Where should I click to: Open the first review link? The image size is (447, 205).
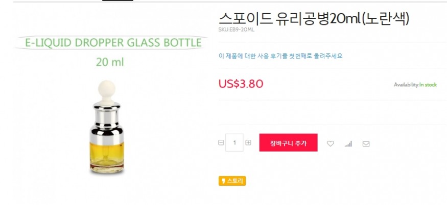280,56
